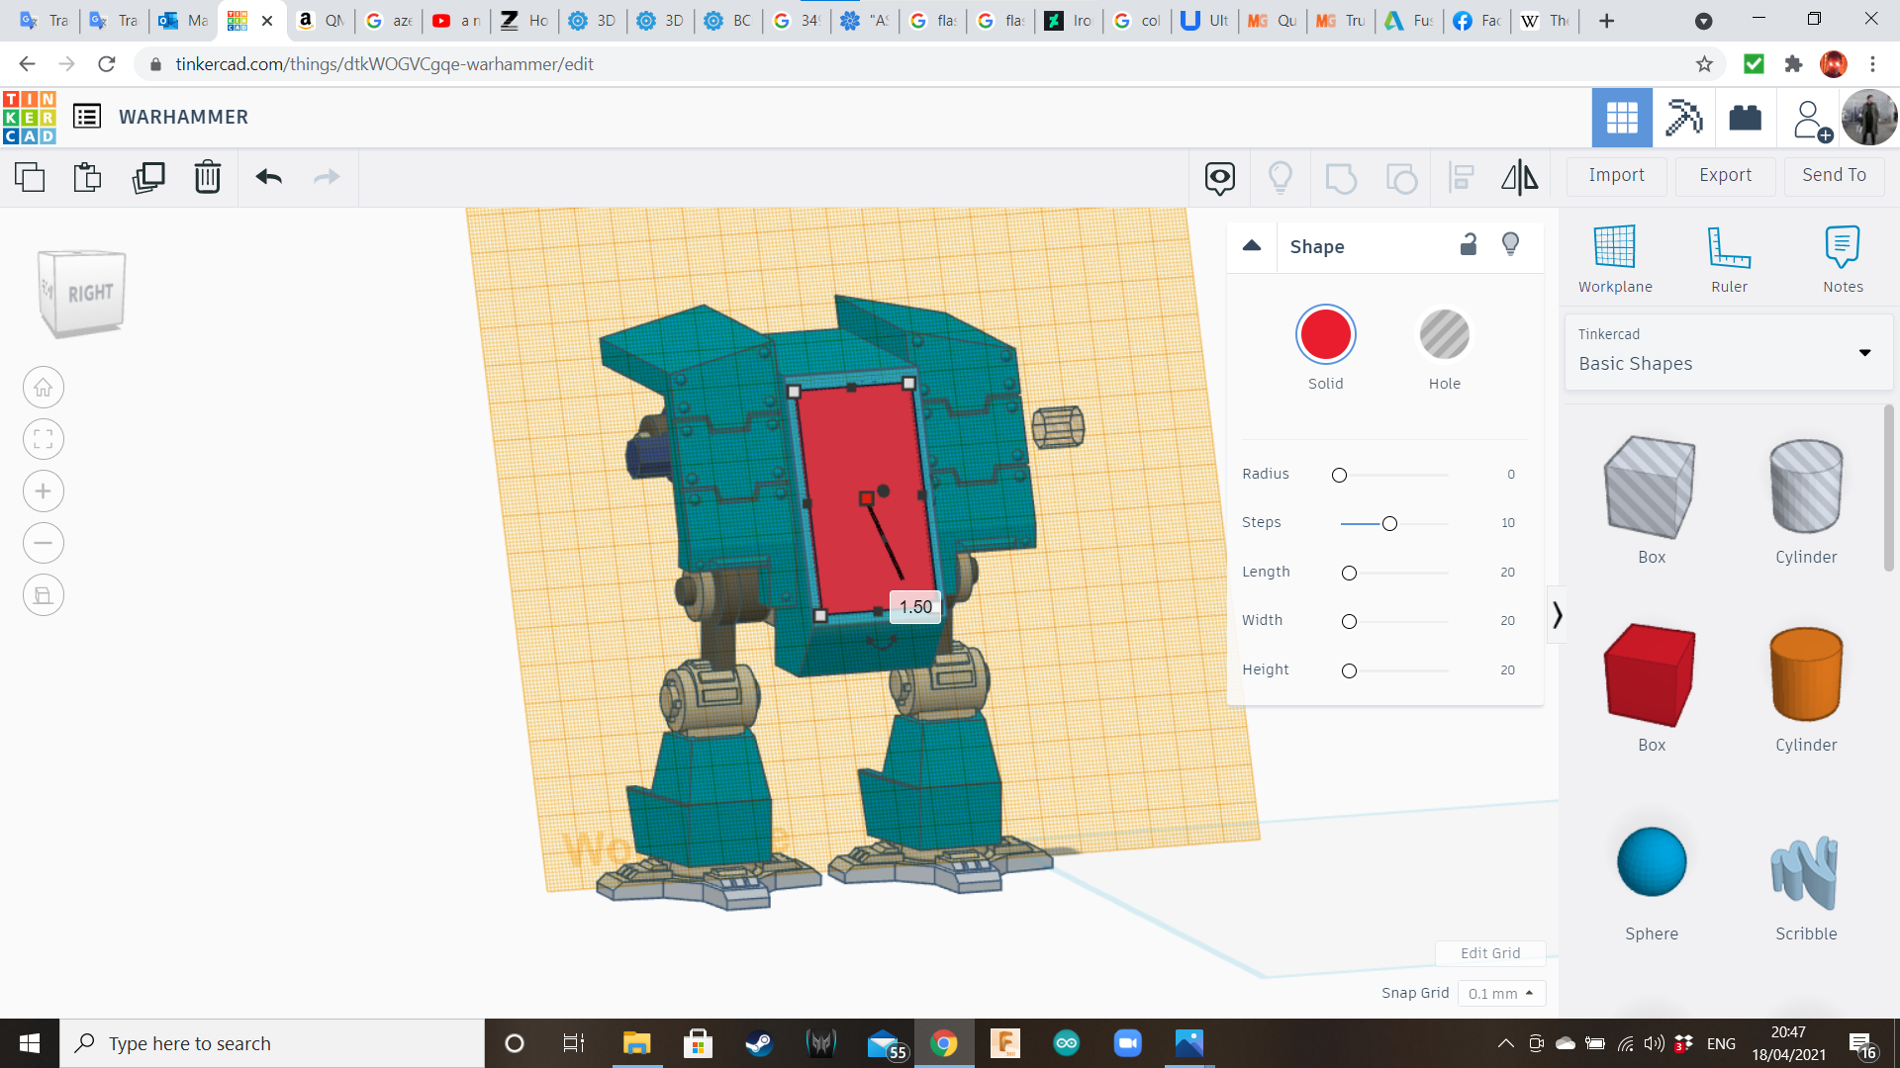Click the Home view icon
Screen dimensions: 1900x1068
pos(44,388)
